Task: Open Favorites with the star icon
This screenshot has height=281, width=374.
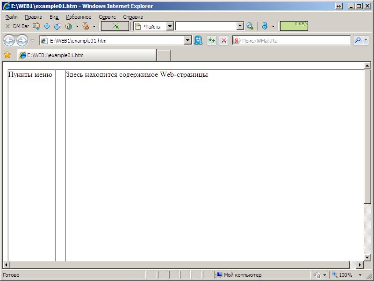Action: tap(7, 55)
